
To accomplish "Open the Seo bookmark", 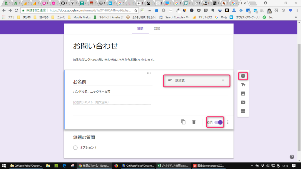I will [x=268, y=17].
